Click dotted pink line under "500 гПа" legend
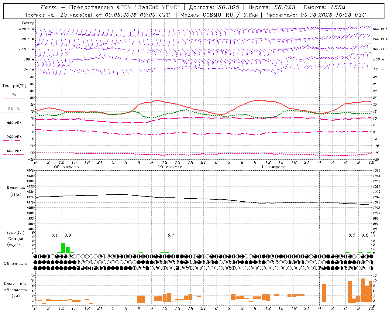389x311 pixels. click(13, 155)
